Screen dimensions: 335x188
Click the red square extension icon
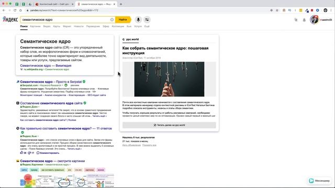312,10
